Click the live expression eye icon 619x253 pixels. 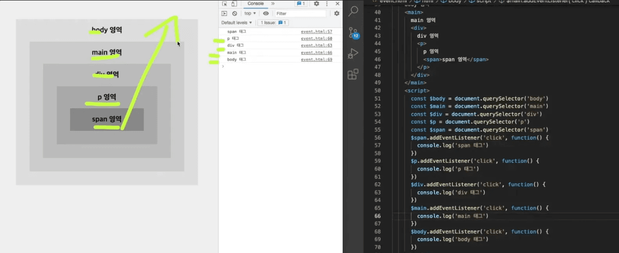[x=266, y=13]
